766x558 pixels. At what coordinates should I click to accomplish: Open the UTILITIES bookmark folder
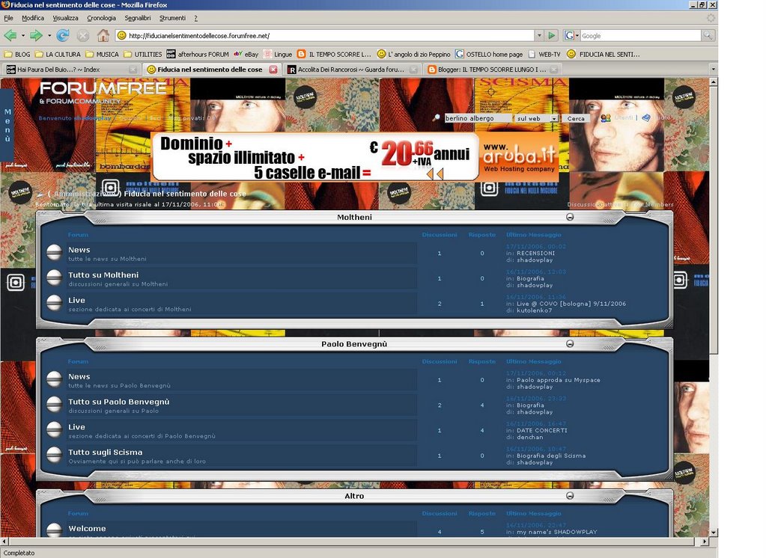pyautogui.click(x=143, y=54)
